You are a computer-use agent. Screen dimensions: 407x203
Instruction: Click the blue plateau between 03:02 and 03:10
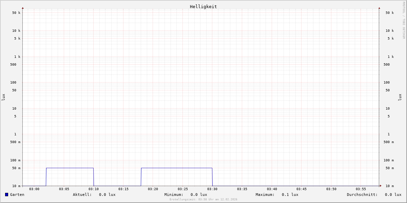click(x=70, y=168)
